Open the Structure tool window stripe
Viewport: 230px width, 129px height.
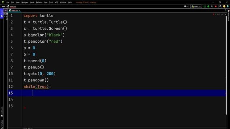tap(2, 124)
